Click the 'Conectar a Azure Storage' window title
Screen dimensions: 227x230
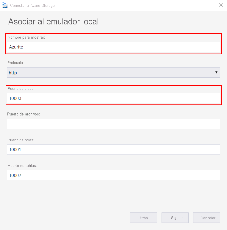pos(32,5)
